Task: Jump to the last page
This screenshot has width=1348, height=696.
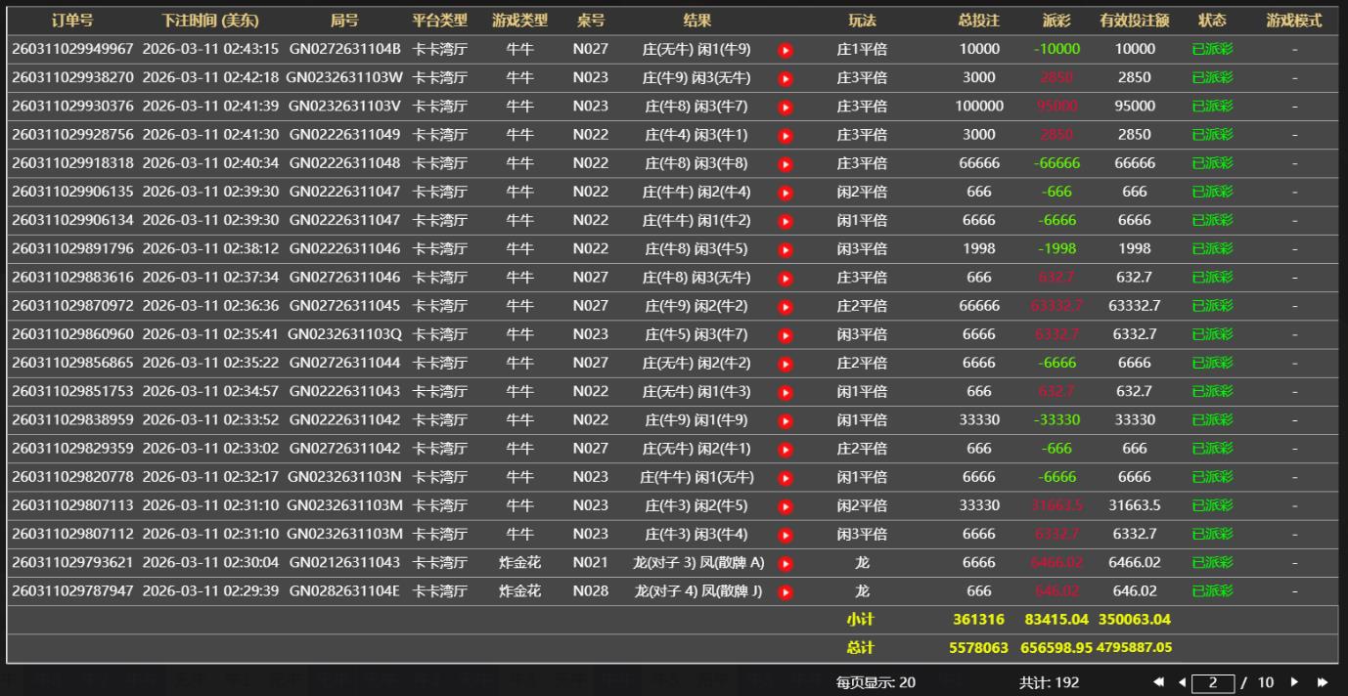Action: (x=1323, y=682)
